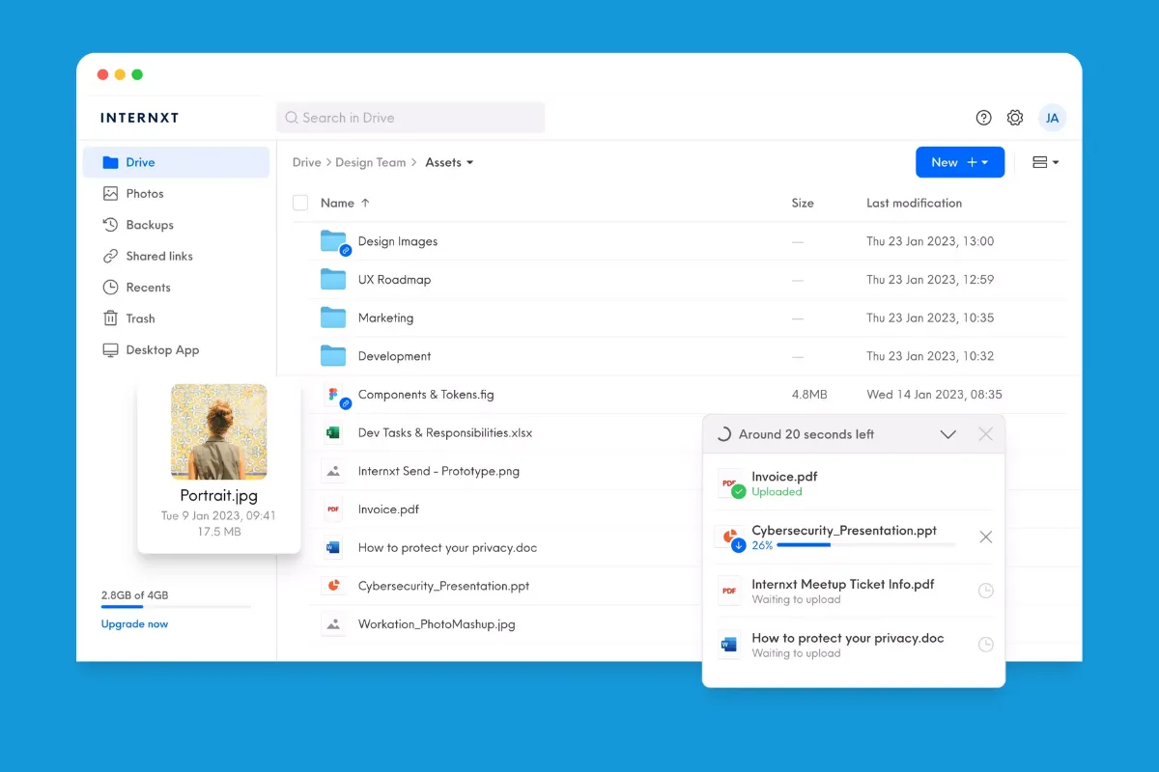Click the Backups clock icon in sidebar
This screenshot has height=772, width=1159.
[110, 225]
